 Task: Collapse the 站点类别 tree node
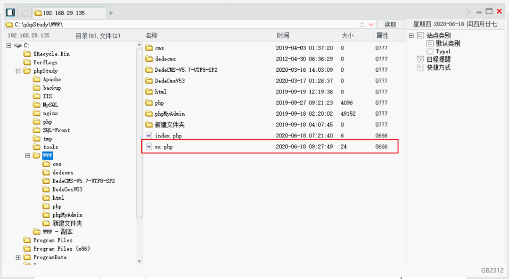tap(411, 35)
